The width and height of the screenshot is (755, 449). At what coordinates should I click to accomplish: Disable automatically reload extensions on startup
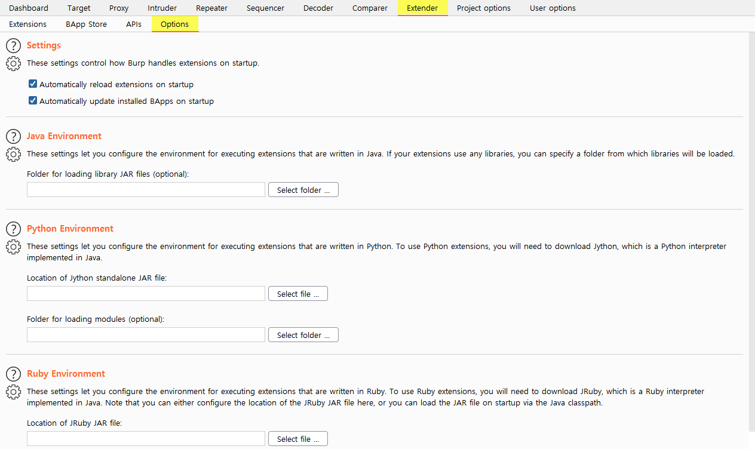pos(33,84)
